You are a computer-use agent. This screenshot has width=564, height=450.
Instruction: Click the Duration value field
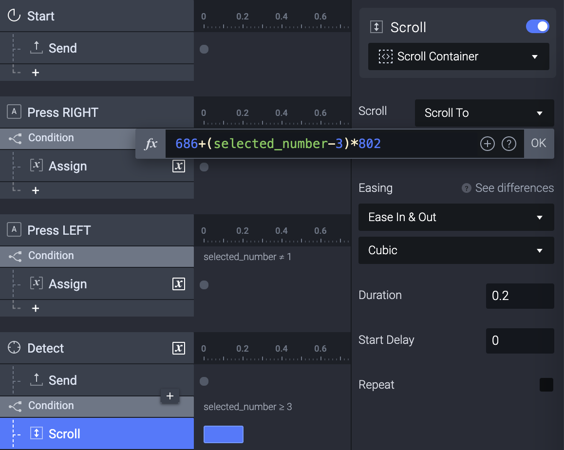pos(520,296)
